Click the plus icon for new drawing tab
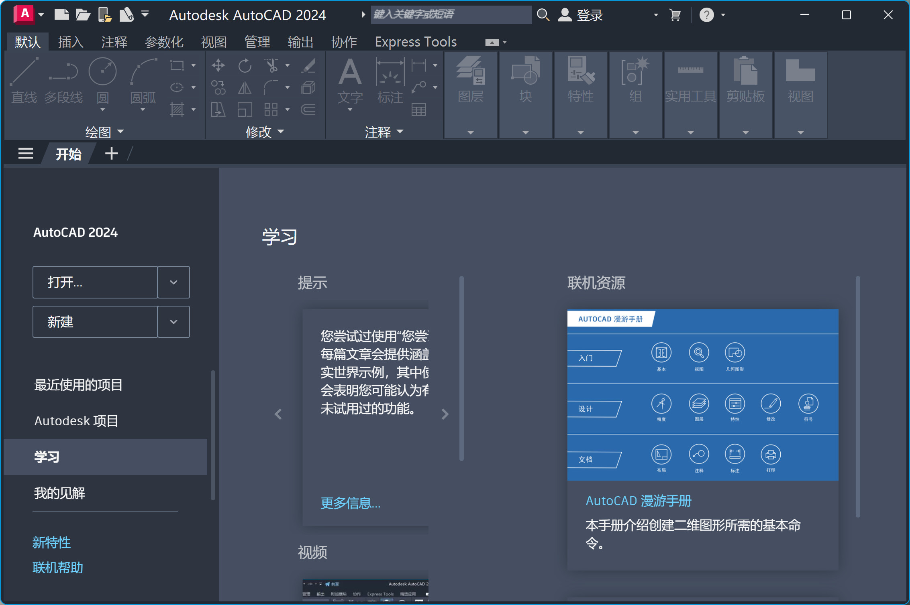The image size is (910, 605). 111,154
